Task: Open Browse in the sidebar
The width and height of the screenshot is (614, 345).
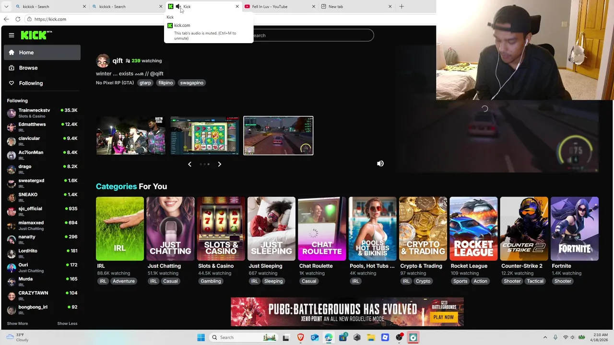Action: point(42,68)
